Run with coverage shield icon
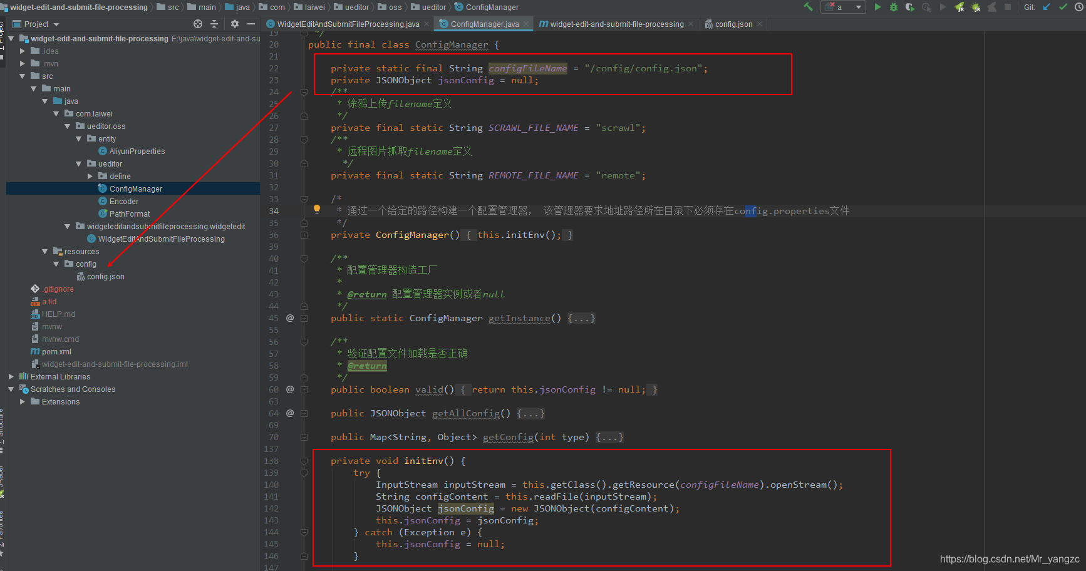This screenshot has width=1086, height=571. click(910, 7)
